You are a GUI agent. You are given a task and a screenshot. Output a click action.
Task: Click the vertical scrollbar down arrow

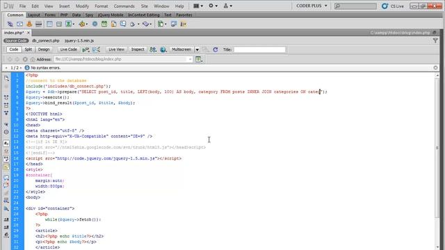click(x=437, y=247)
